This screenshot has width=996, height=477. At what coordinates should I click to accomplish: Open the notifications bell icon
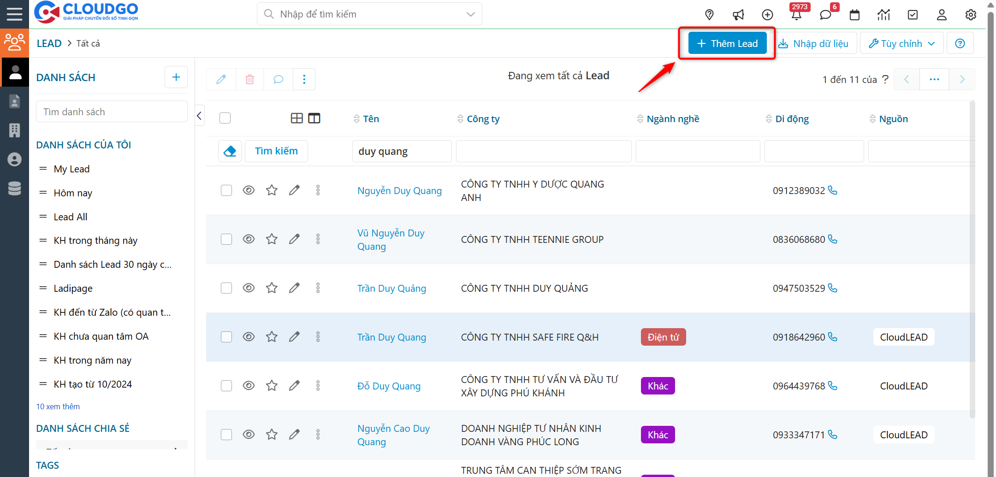[x=796, y=15]
